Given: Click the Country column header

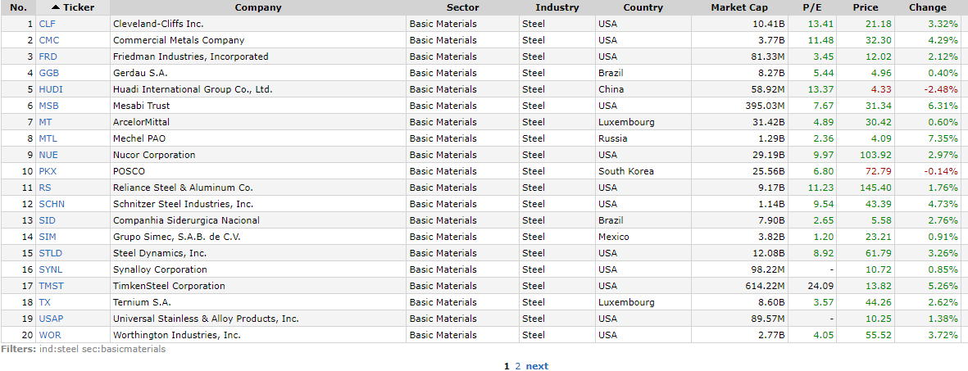Looking at the screenshot, I should tap(643, 7).
